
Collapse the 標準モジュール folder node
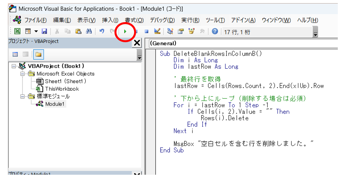pyautogui.click(x=22, y=97)
